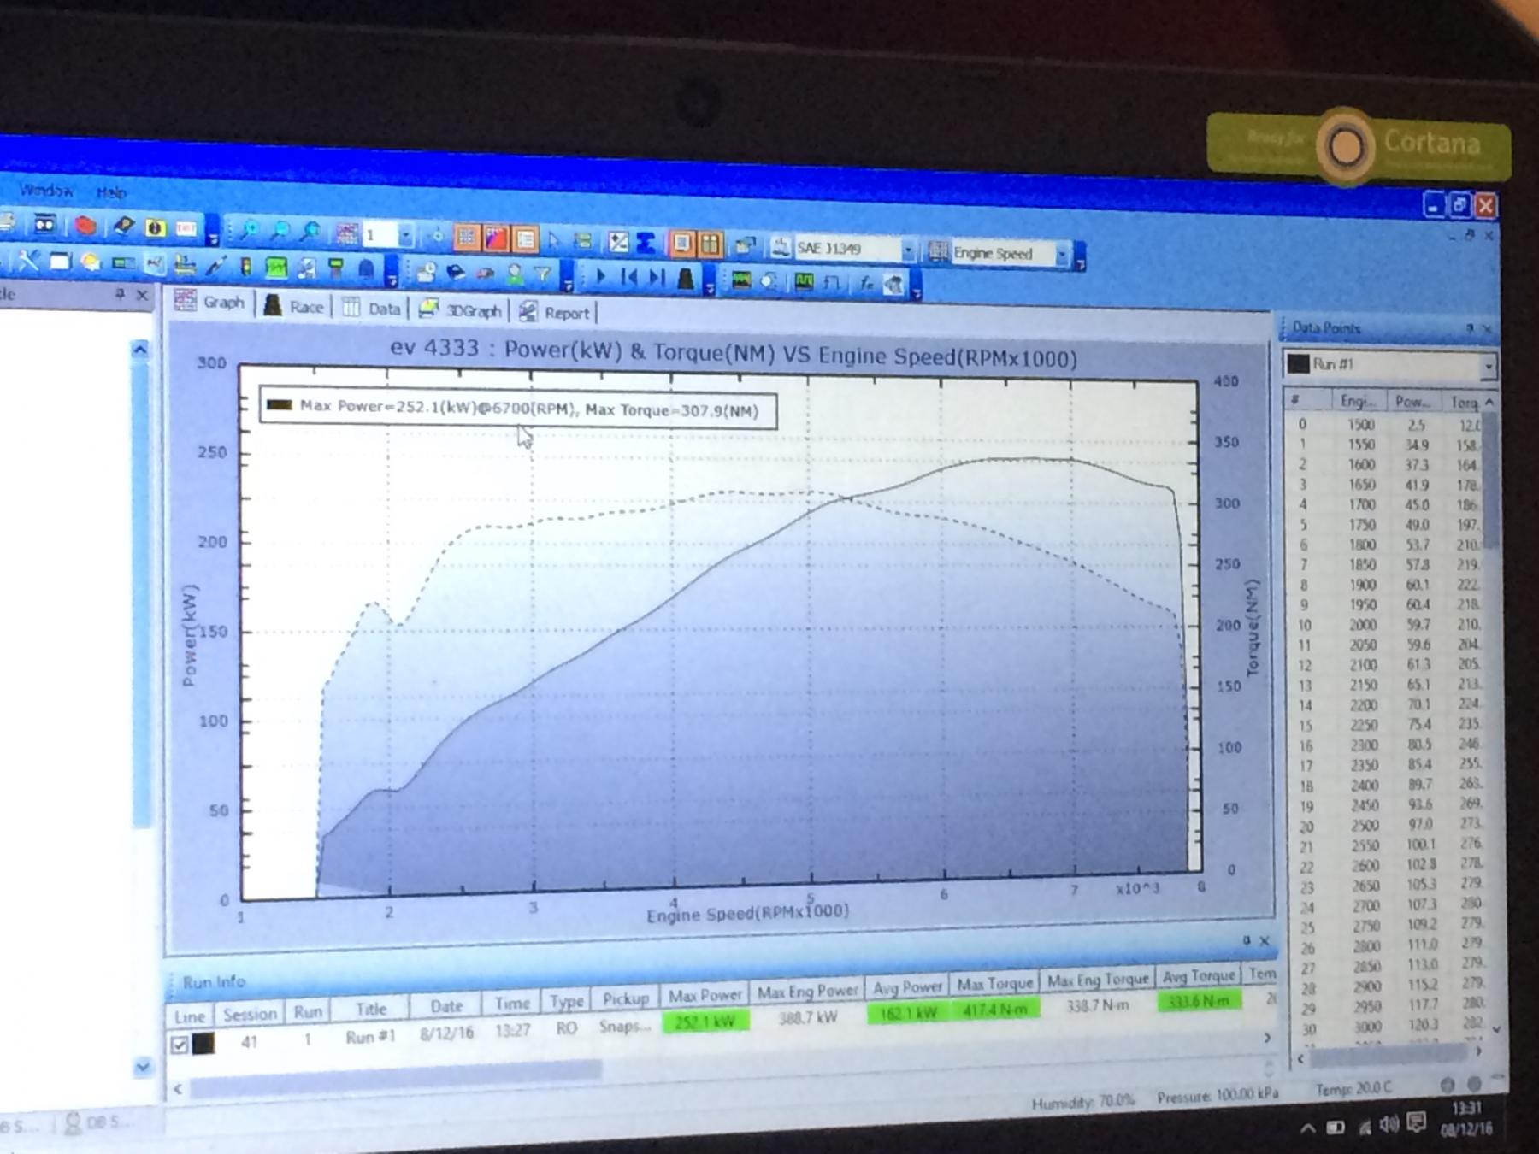Click the step waveform icon
The image size is (1539, 1154).
click(x=832, y=282)
